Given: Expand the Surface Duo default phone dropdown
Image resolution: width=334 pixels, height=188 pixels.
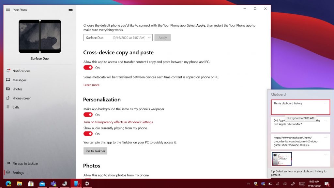Looking at the screenshot, I should click(118, 38).
